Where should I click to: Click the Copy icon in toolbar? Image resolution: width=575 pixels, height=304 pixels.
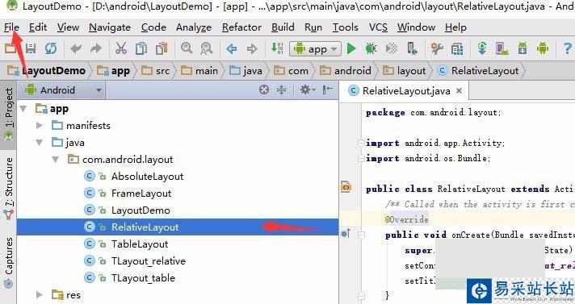click(x=141, y=48)
